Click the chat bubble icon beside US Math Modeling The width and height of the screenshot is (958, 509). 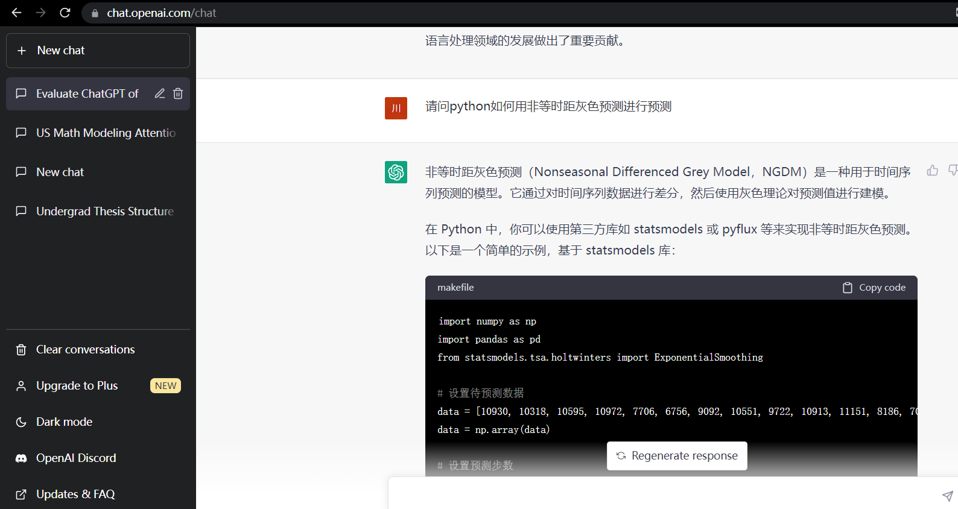point(21,133)
